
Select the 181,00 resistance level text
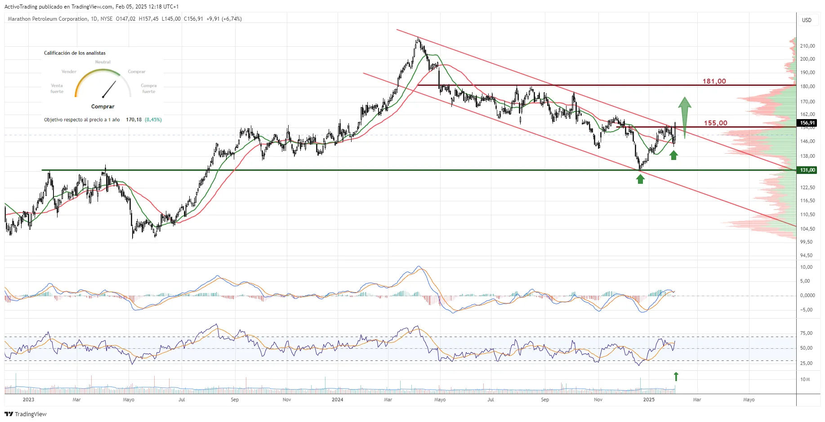coord(714,81)
